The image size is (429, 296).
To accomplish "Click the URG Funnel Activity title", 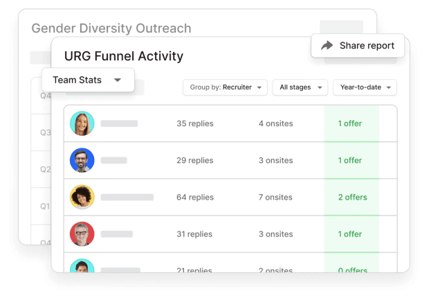I will [124, 56].
